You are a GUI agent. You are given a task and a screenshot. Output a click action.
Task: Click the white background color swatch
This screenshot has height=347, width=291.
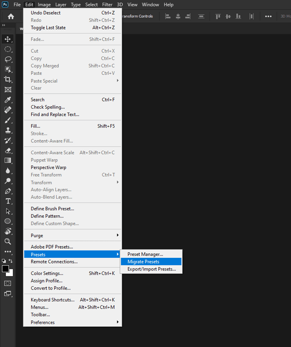(11, 274)
